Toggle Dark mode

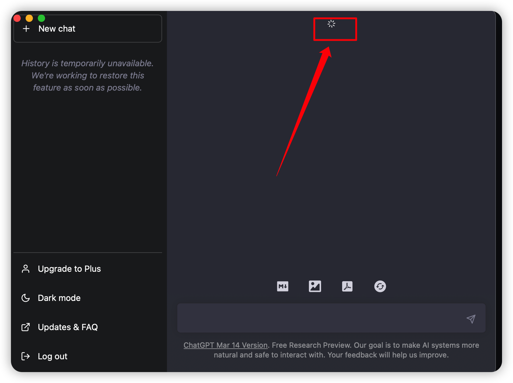coord(59,298)
